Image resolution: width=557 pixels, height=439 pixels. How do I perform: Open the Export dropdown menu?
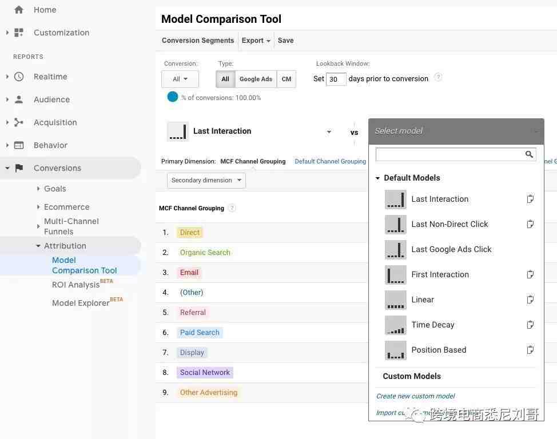tap(256, 41)
